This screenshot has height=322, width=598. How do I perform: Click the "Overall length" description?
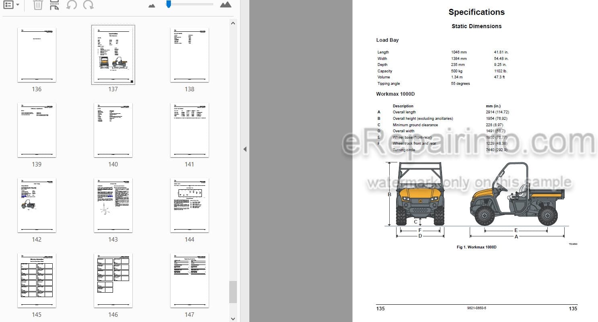point(404,112)
